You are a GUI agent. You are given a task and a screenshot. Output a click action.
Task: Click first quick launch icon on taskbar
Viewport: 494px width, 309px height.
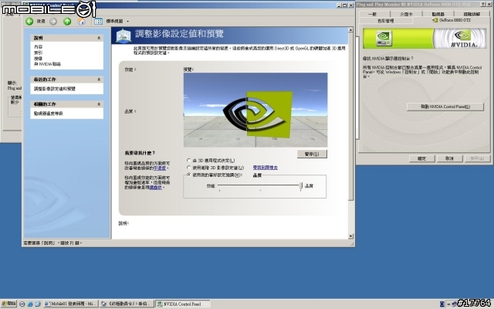click(22, 304)
